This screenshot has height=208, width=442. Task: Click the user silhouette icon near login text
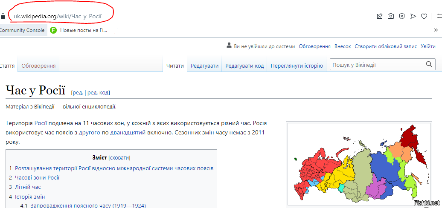229,46
